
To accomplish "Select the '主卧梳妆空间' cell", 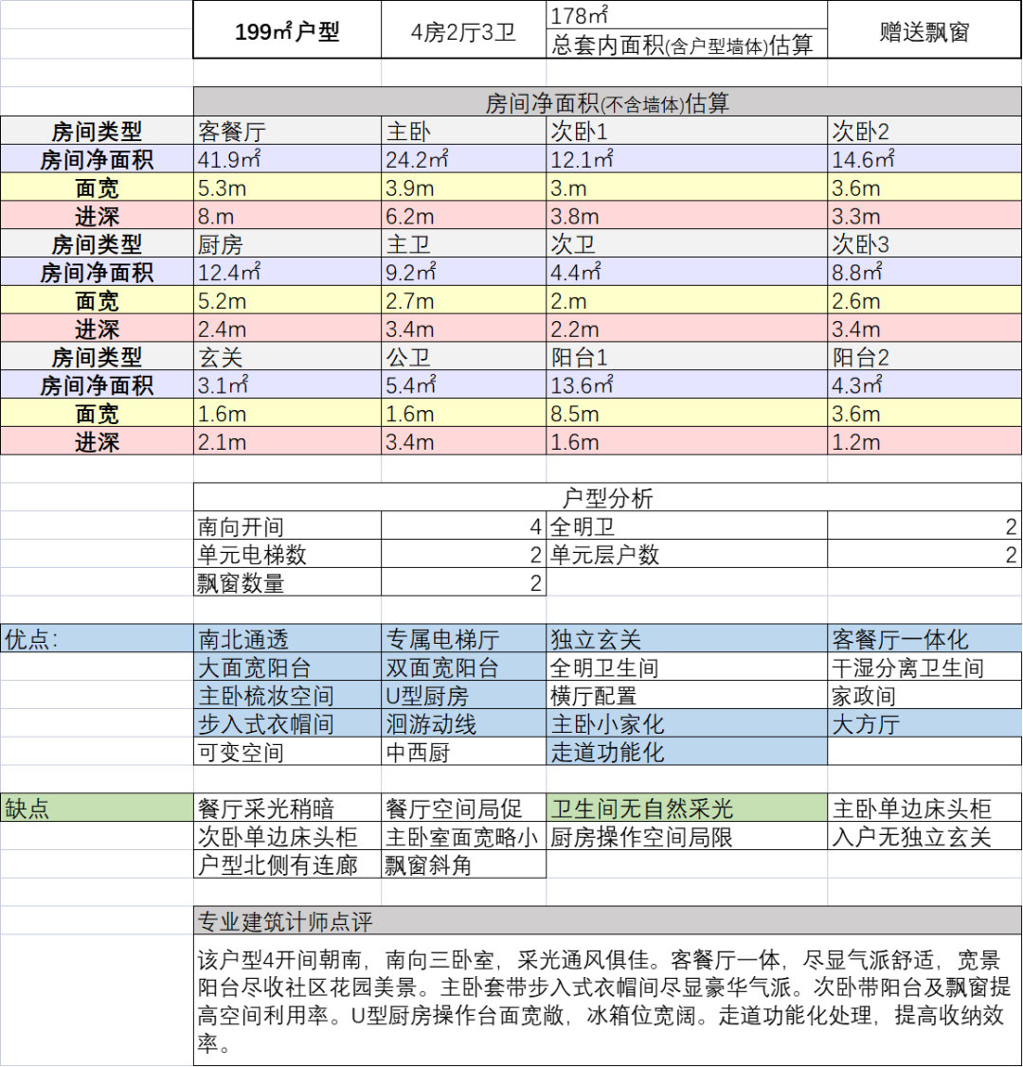I will [287, 696].
